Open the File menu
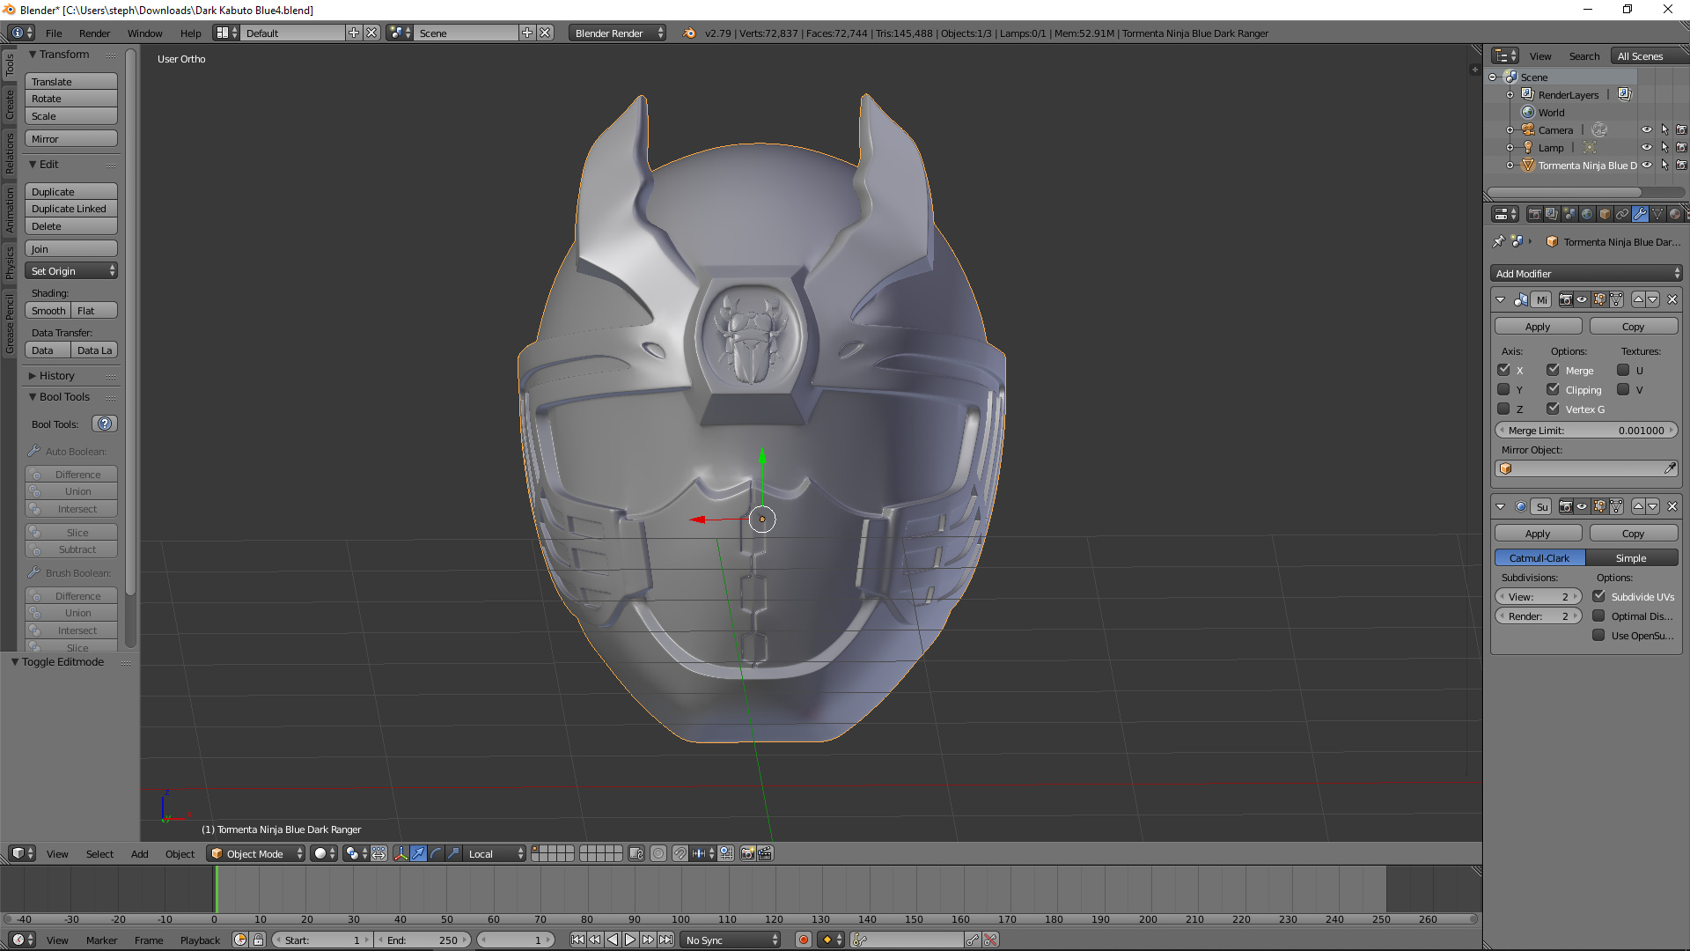This screenshot has width=1690, height=951. [54, 33]
